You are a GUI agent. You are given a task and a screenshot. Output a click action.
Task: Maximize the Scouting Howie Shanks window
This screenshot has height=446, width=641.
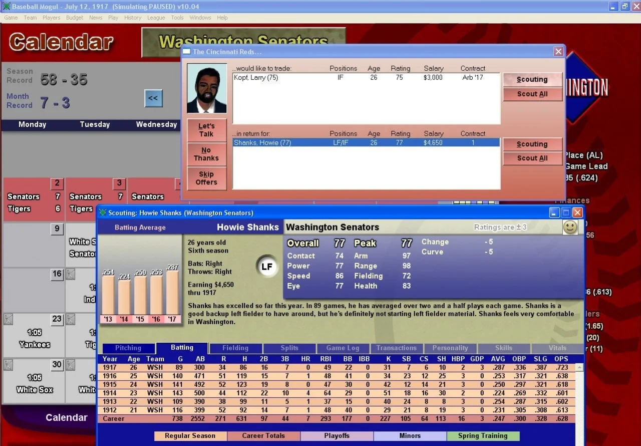point(566,212)
